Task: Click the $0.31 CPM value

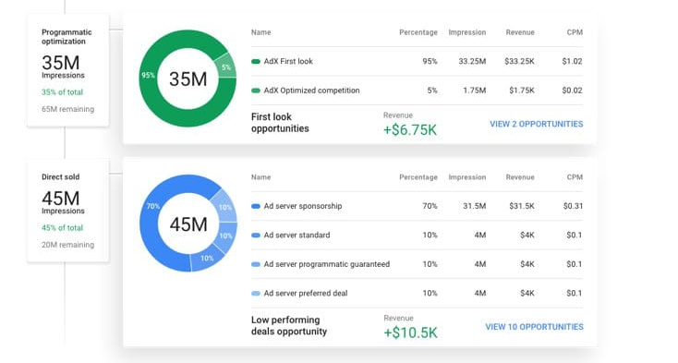Action: coord(573,206)
